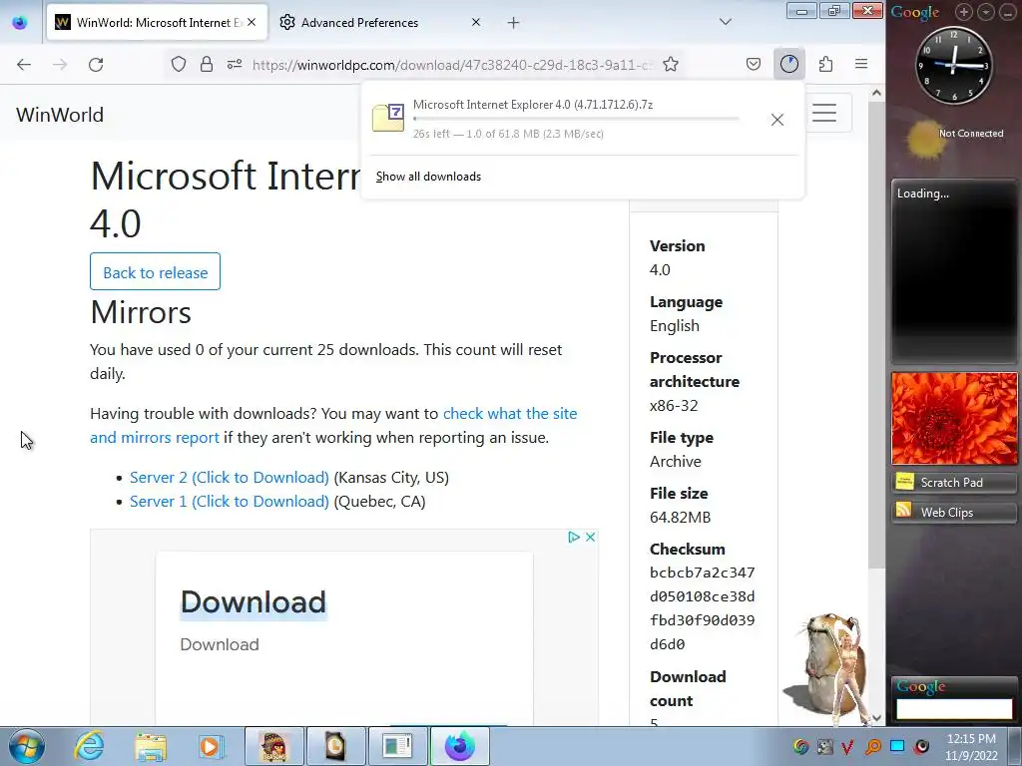Go back using the browser back arrow
Viewport: 1022px width, 766px height.
tap(24, 64)
